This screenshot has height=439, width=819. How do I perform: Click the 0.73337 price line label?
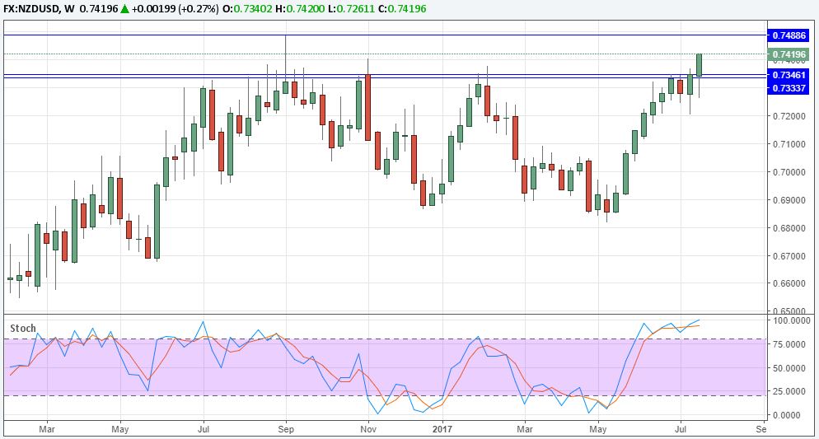point(789,87)
